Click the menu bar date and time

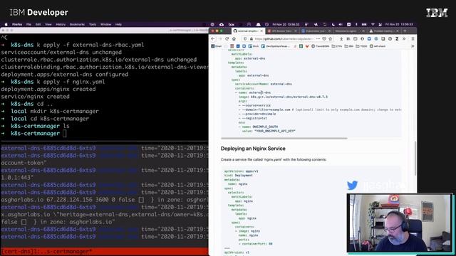point(399,24)
